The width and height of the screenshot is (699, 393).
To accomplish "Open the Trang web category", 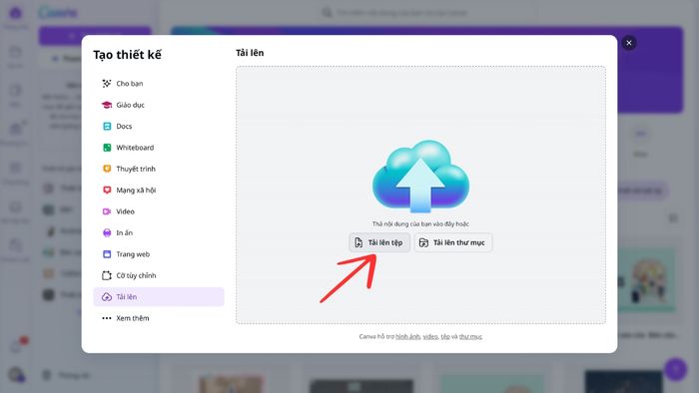I will [x=159, y=254].
